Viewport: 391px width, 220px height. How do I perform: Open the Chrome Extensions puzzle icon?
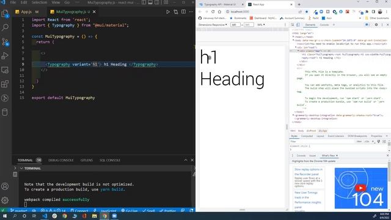coord(367,12)
